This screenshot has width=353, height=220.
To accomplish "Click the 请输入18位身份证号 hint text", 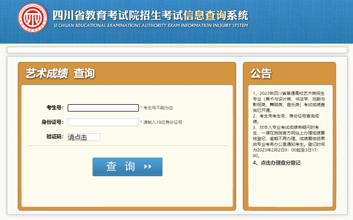I will (x=161, y=122).
